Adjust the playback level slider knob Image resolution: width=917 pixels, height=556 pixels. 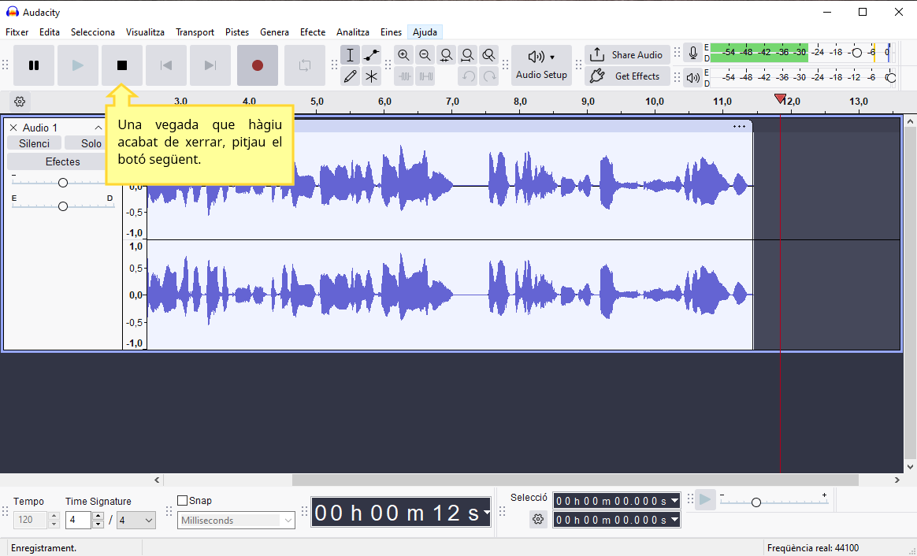point(891,78)
